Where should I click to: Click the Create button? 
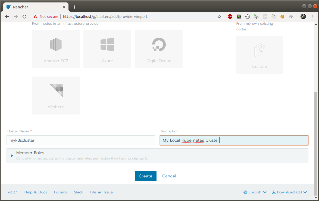[x=145, y=176]
